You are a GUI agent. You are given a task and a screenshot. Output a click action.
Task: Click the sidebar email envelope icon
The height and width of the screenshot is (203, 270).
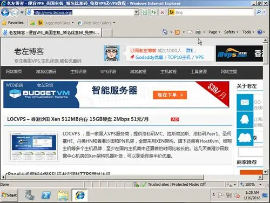point(245,103)
